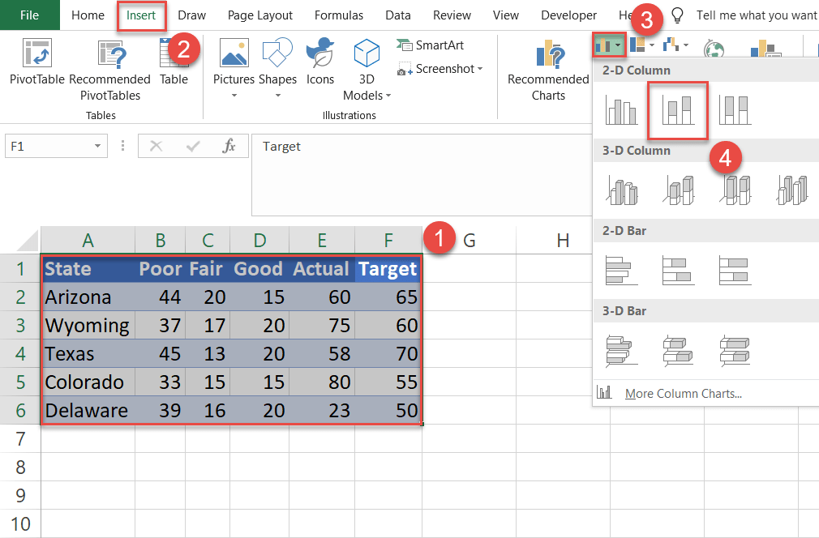
Task: Insert a SmartArt graphic
Action: click(x=431, y=45)
